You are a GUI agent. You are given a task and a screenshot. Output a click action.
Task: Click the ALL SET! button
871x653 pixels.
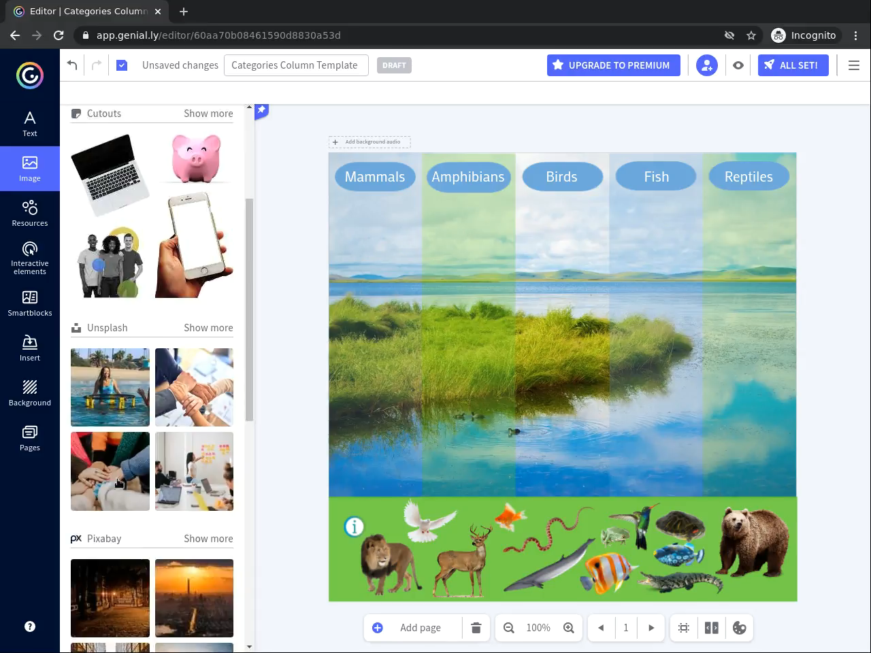tap(793, 65)
